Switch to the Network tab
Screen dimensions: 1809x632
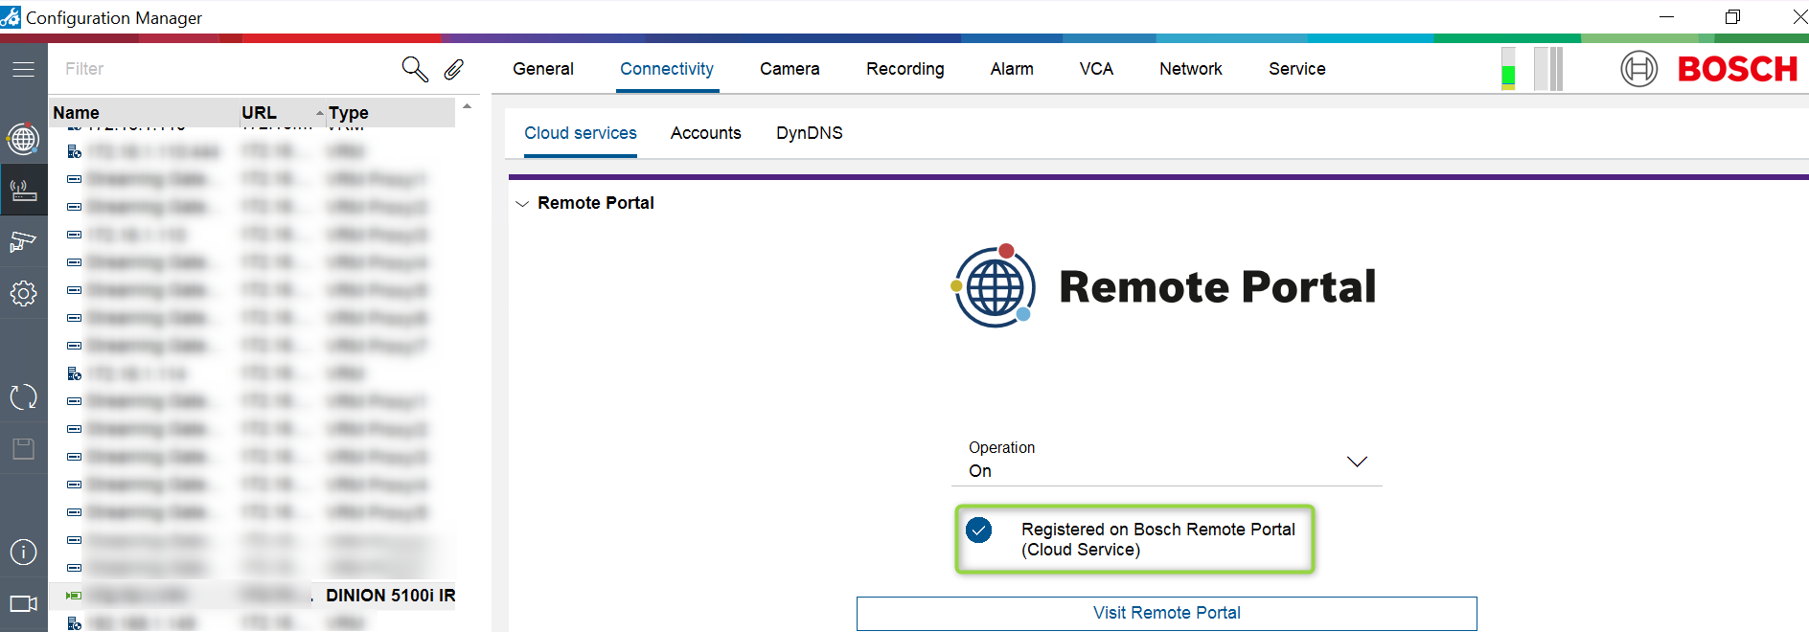(1191, 69)
